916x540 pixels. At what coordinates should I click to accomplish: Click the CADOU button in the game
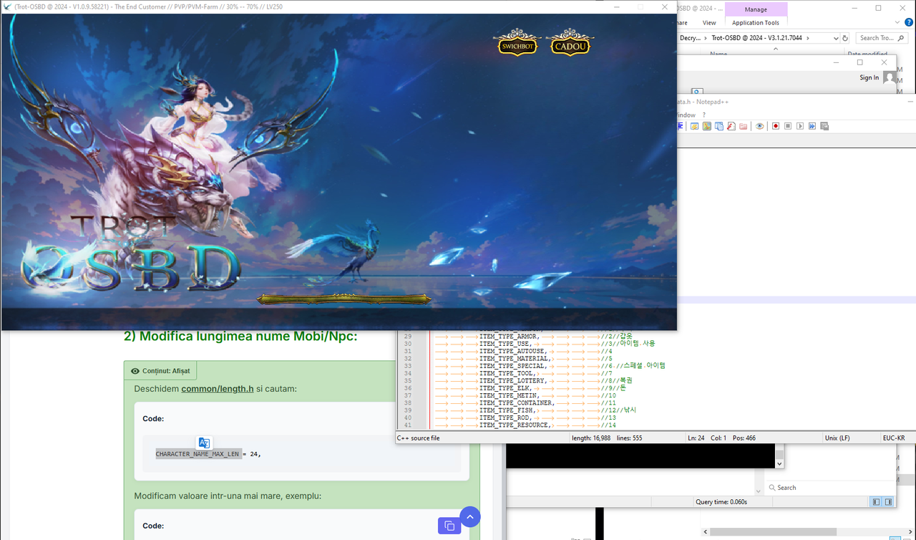(x=570, y=45)
